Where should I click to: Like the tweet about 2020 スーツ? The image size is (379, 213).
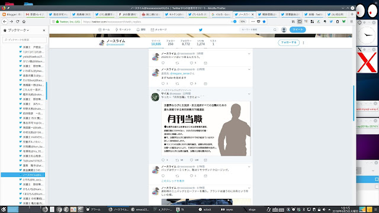point(191,63)
